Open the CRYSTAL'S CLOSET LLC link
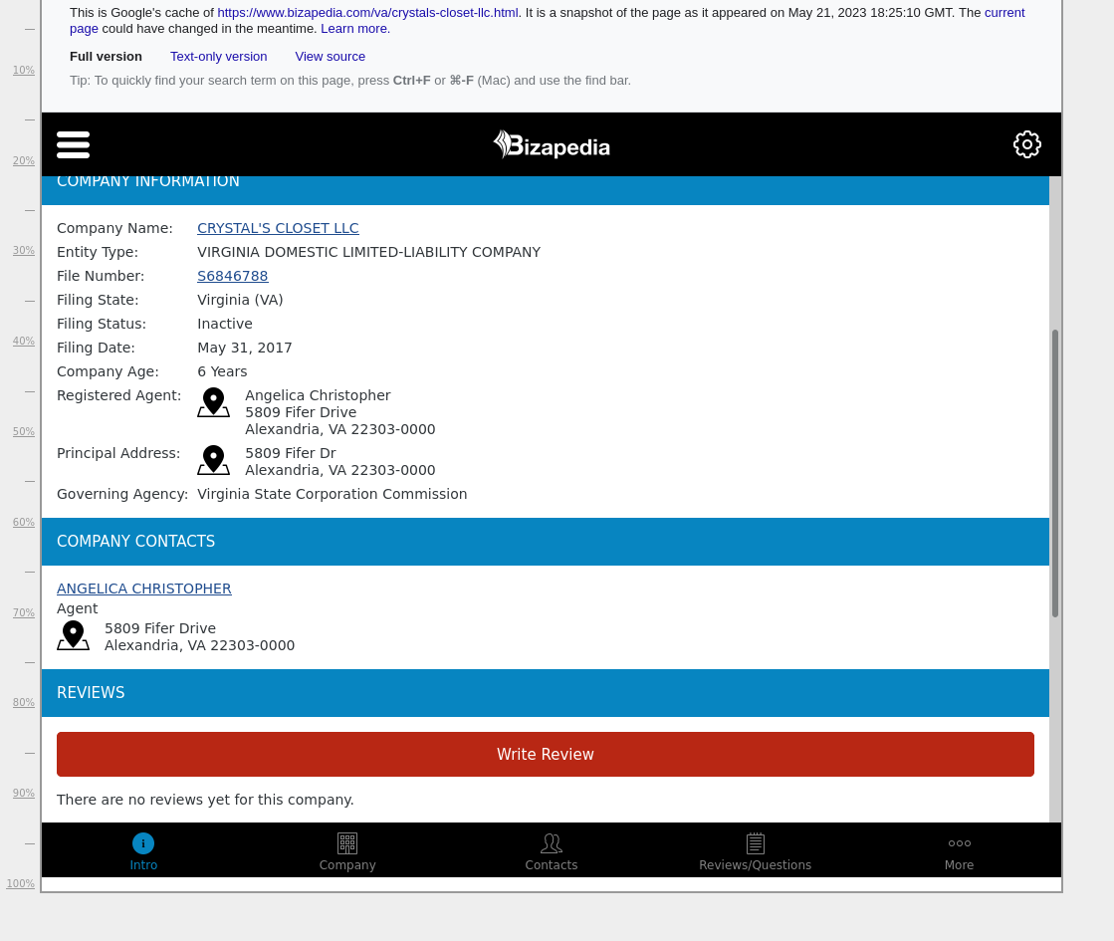Viewport: 1114px width, 941px height. [x=278, y=228]
